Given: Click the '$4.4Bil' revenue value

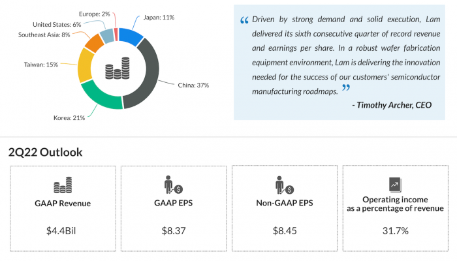Looking at the screenshot, I should tap(61, 231).
